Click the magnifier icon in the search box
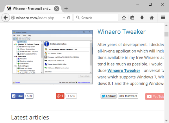The width and height of the screenshot is (169, 123). [x=78, y=18]
